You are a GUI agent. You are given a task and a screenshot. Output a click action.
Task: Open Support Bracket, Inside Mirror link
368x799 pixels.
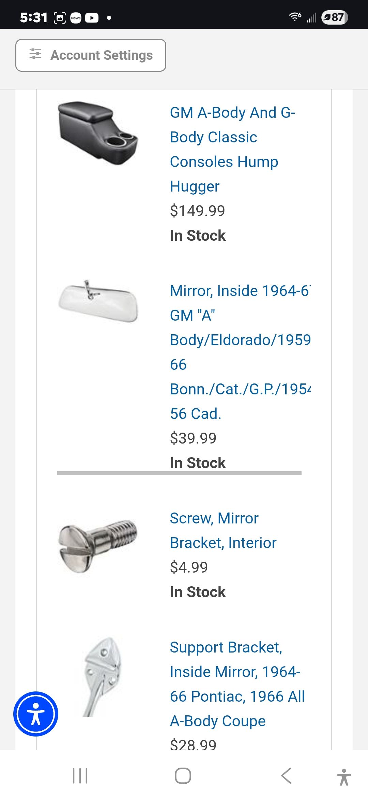[237, 684]
